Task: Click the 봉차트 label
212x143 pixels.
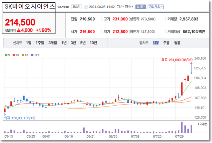Action: [144, 43]
